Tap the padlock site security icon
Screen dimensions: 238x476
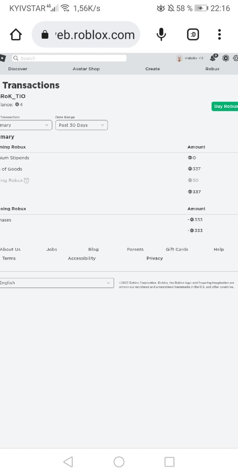click(x=45, y=35)
